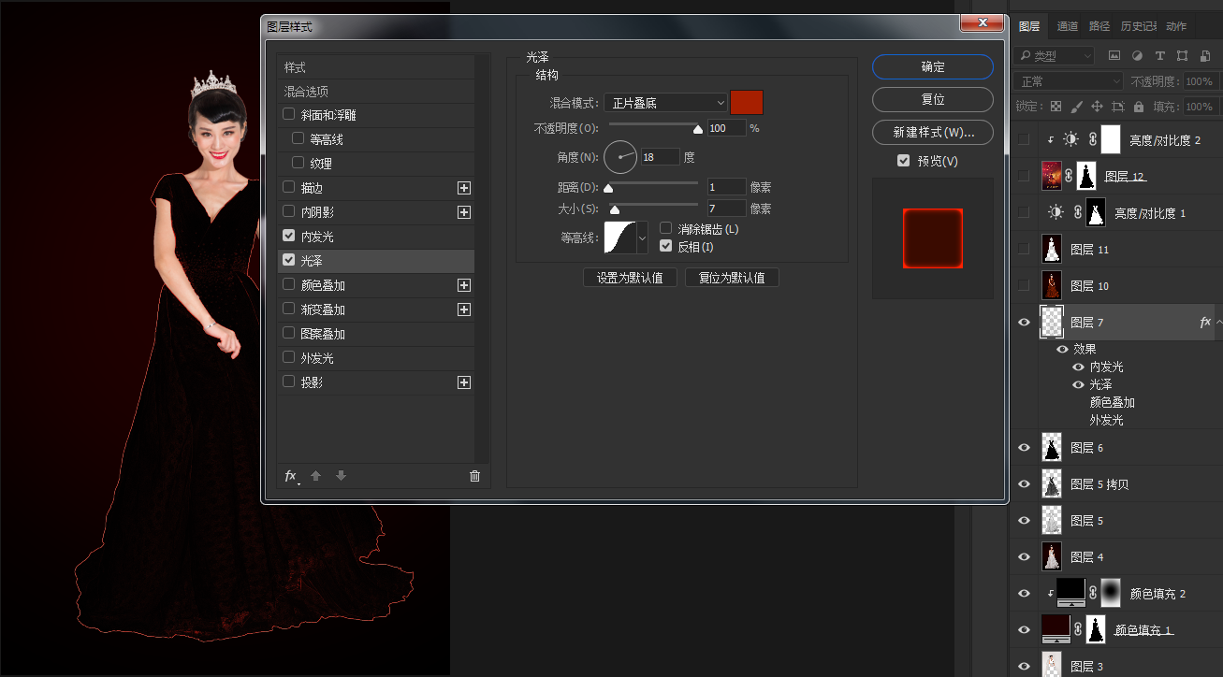Open the 等高线 contour picker arrow
The width and height of the screenshot is (1223, 677).
642,238
